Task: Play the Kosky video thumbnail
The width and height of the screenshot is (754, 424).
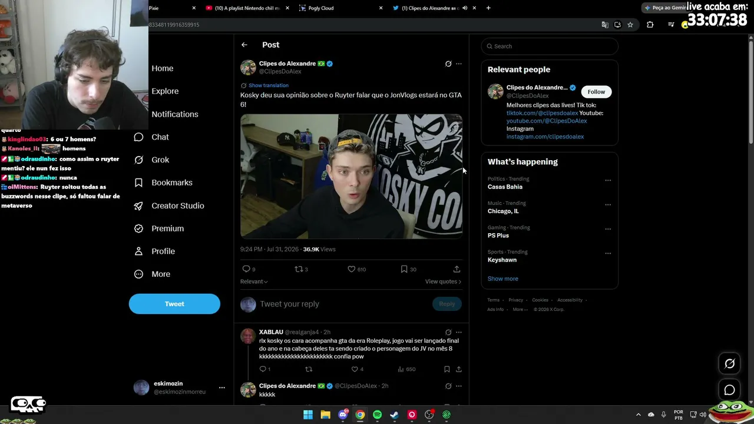Action: point(351,176)
